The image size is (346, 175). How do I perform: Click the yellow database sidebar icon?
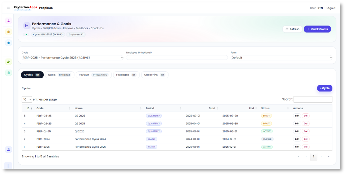[8, 32]
